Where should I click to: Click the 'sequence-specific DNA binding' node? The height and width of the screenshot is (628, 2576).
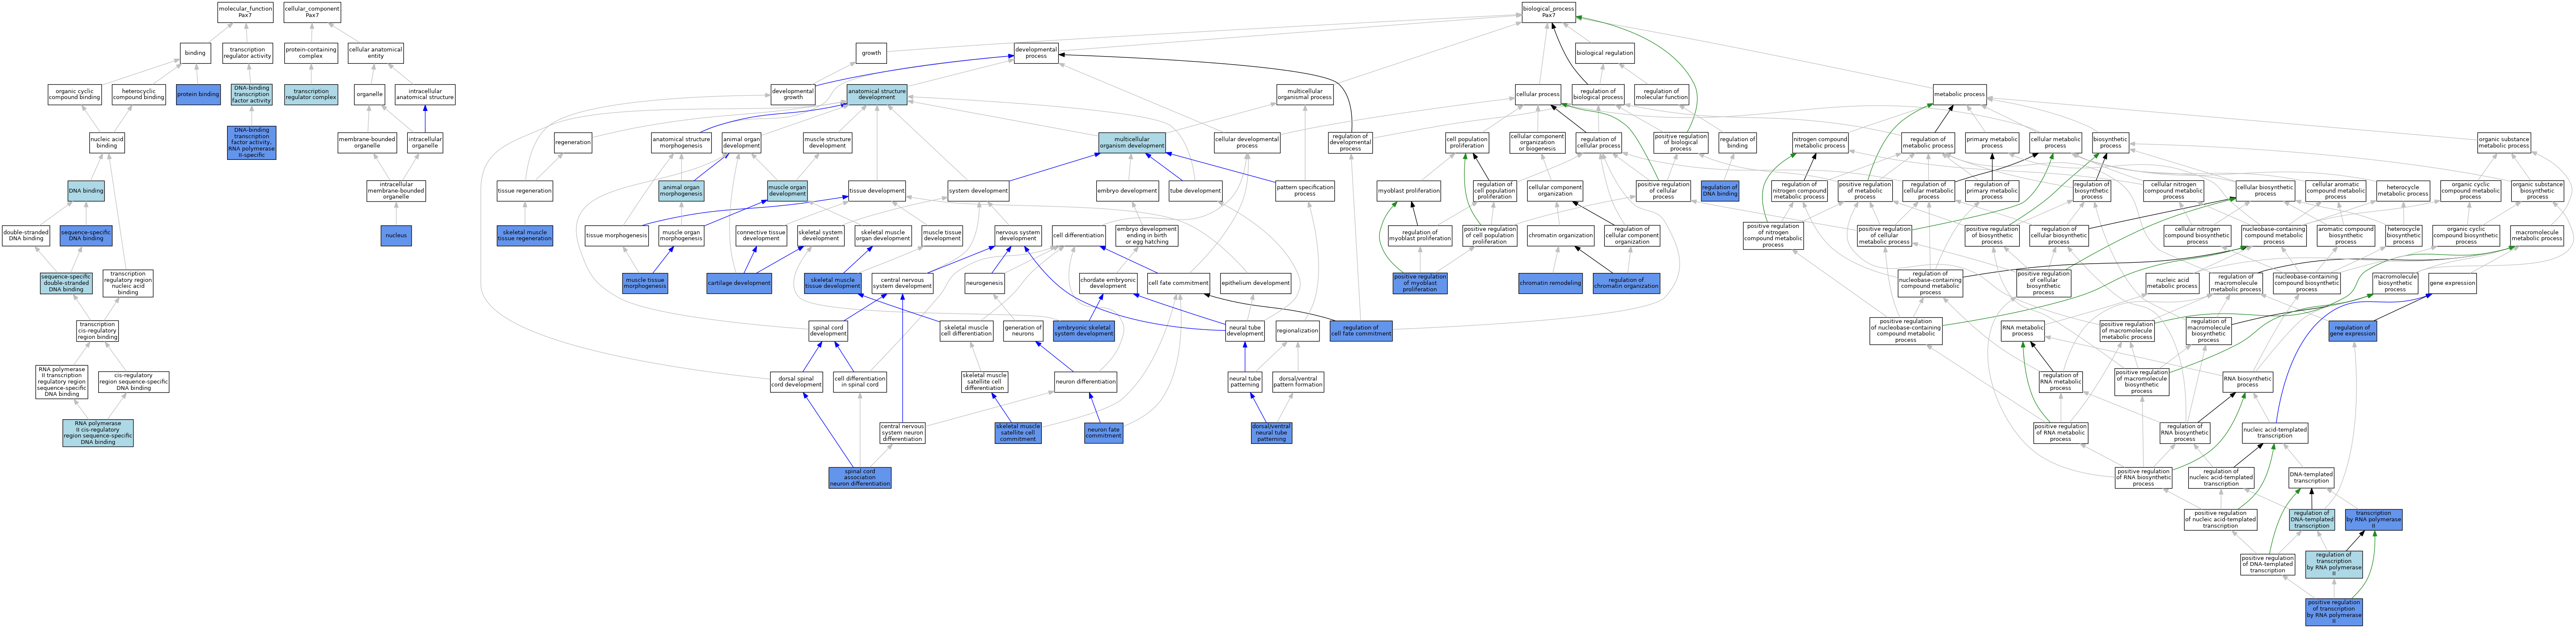(x=86, y=236)
